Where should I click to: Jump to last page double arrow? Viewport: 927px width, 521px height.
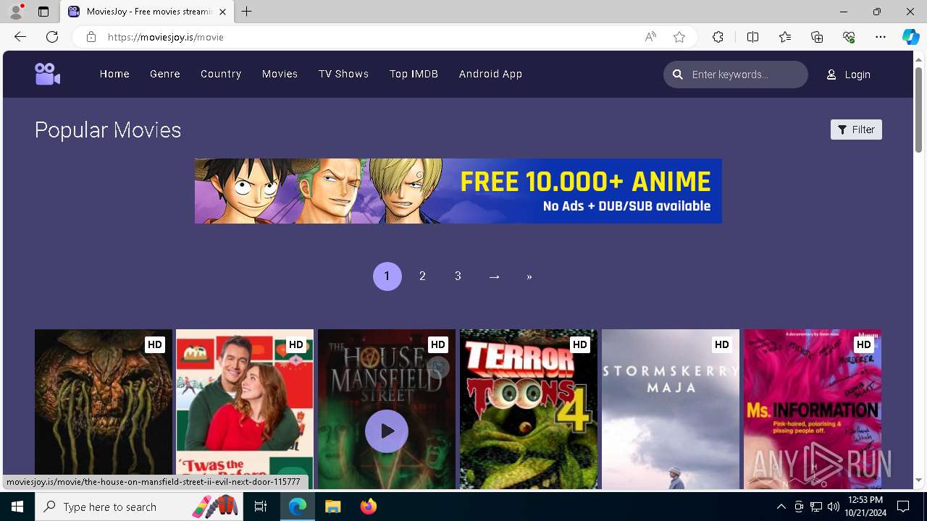529,276
